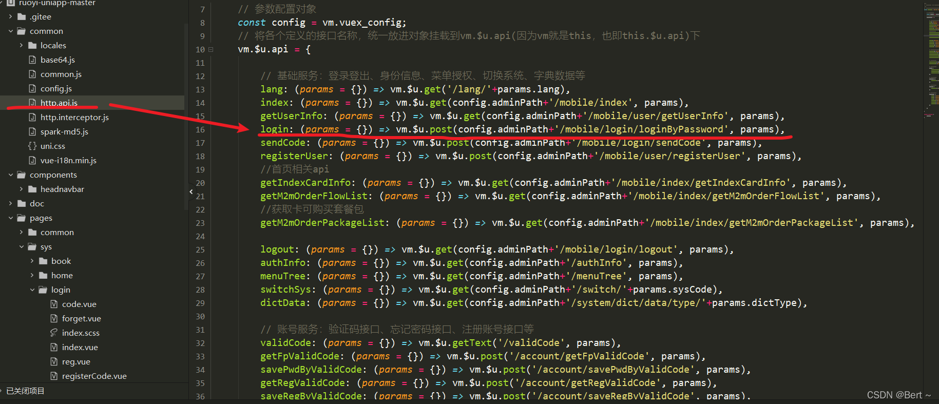Click the 'login:' key on line 16
Image resolution: width=939 pixels, height=404 pixels.
(x=277, y=129)
